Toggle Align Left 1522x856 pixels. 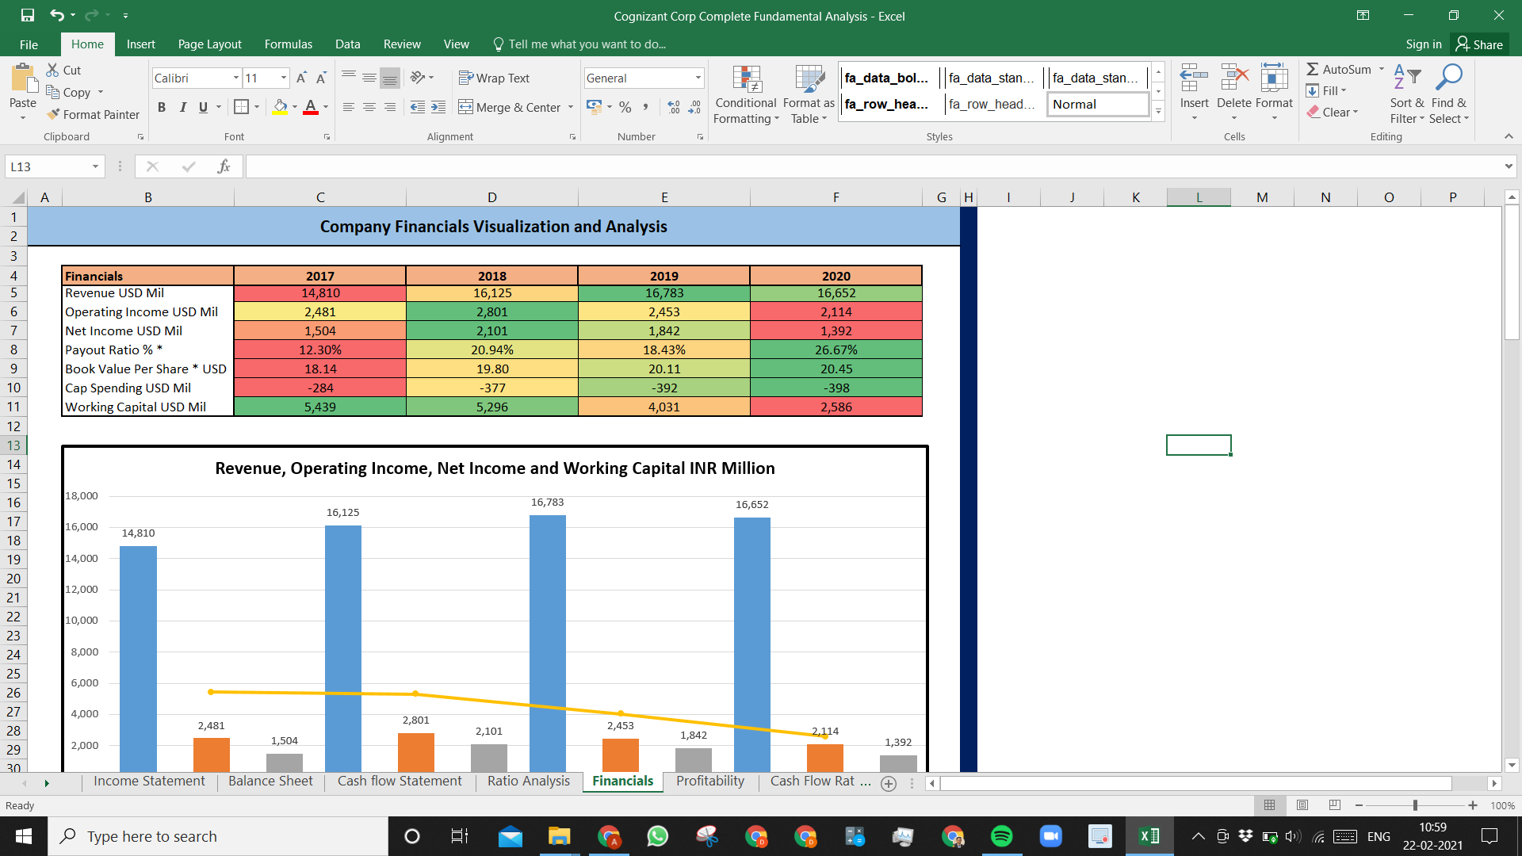pyautogui.click(x=349, y=107)
